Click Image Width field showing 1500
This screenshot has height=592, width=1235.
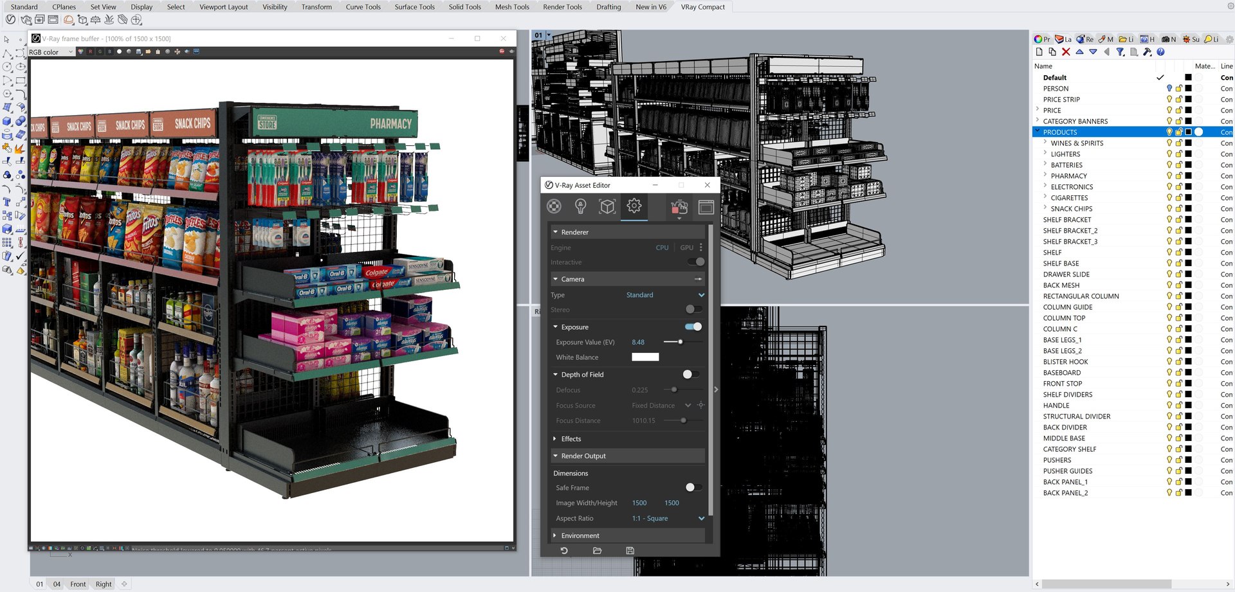tap(639, 503)
